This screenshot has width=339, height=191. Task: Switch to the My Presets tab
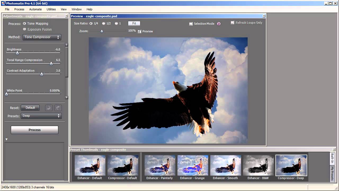(x=332, y=173)
